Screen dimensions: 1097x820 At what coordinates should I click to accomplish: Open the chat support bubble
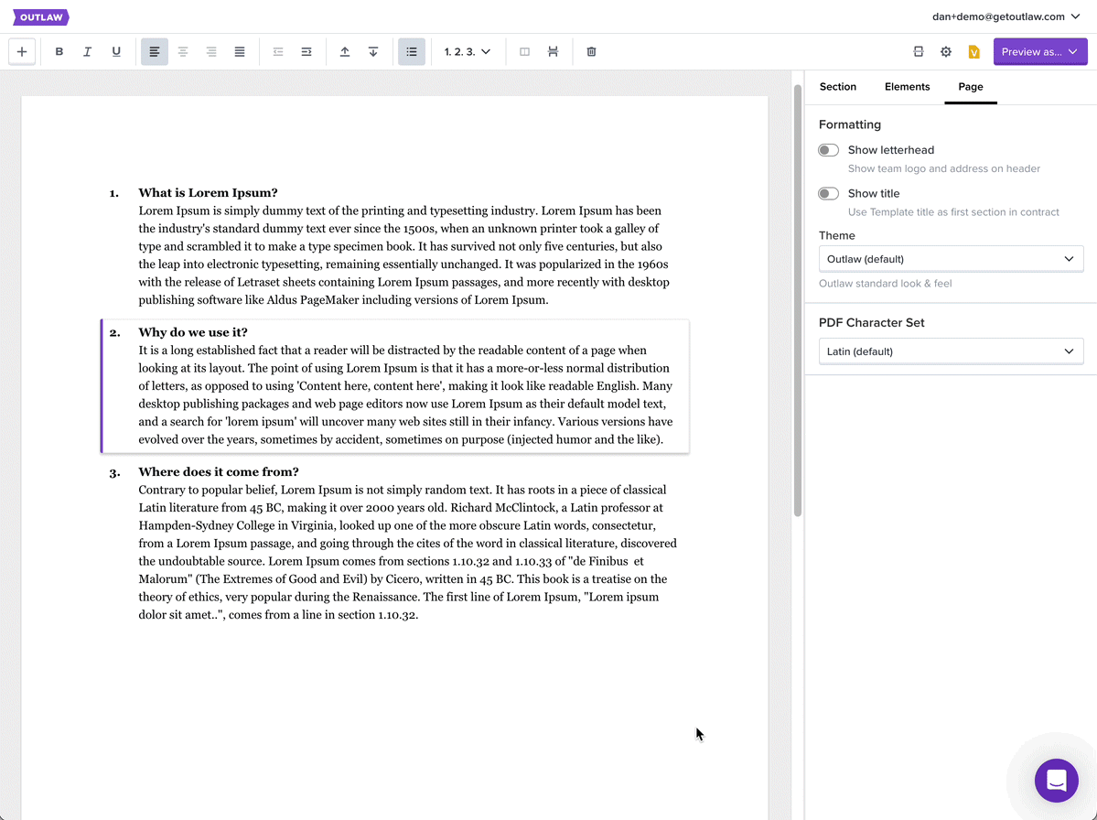pyautogui.click(x=1056, y=781)
